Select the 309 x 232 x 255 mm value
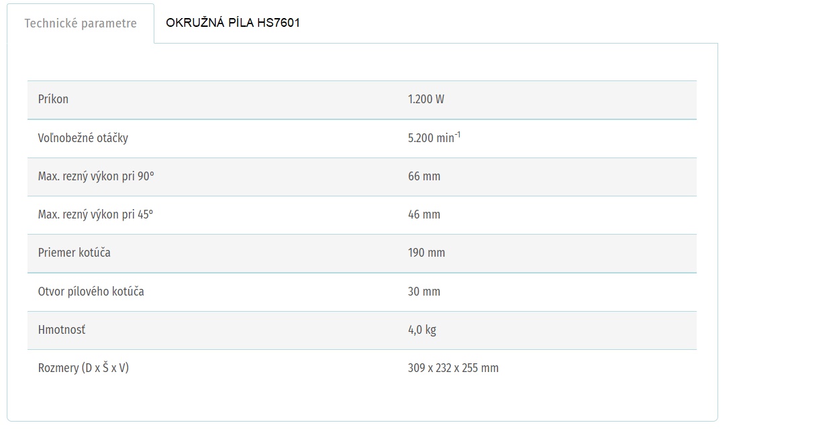Viewport: 837px width, 431px height. point(453,368)
